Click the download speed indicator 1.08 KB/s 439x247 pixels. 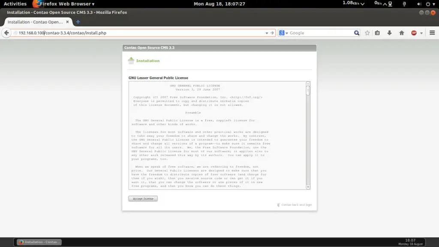click(x=353, y=3)
